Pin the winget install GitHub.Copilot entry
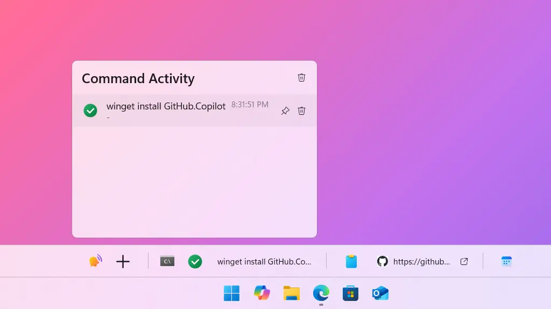The image size is (551, 309). (x=285, y=111)
